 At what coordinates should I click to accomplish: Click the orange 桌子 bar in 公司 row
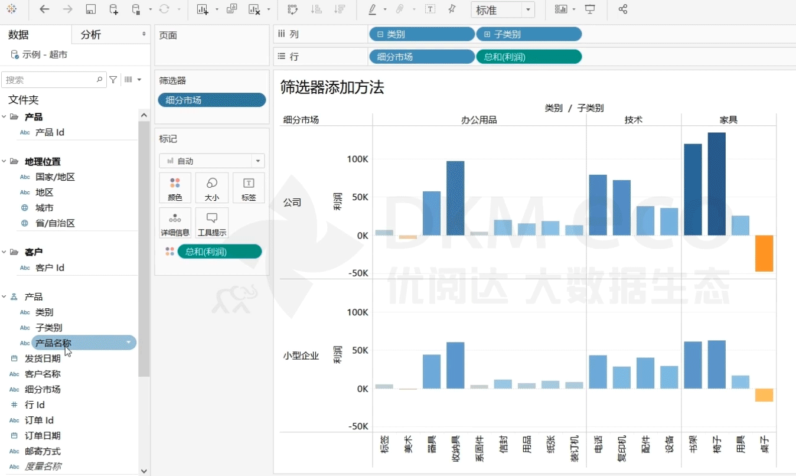(764, 253)
